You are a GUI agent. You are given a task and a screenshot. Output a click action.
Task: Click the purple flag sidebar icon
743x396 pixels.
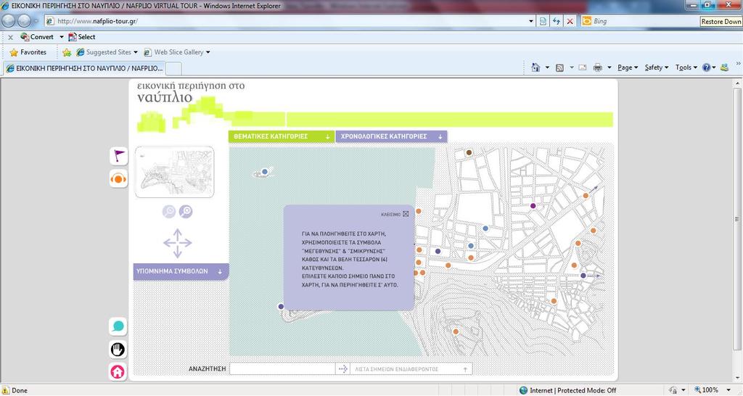pos(118,156)
